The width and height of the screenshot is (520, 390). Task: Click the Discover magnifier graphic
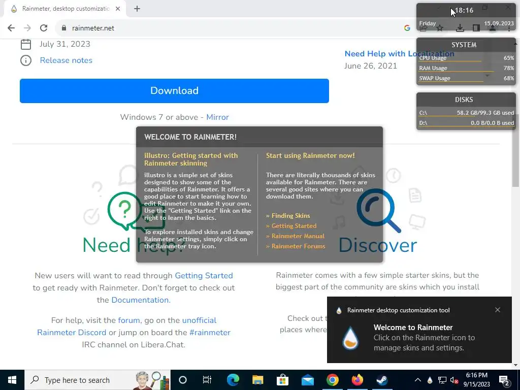click(378, 210)
